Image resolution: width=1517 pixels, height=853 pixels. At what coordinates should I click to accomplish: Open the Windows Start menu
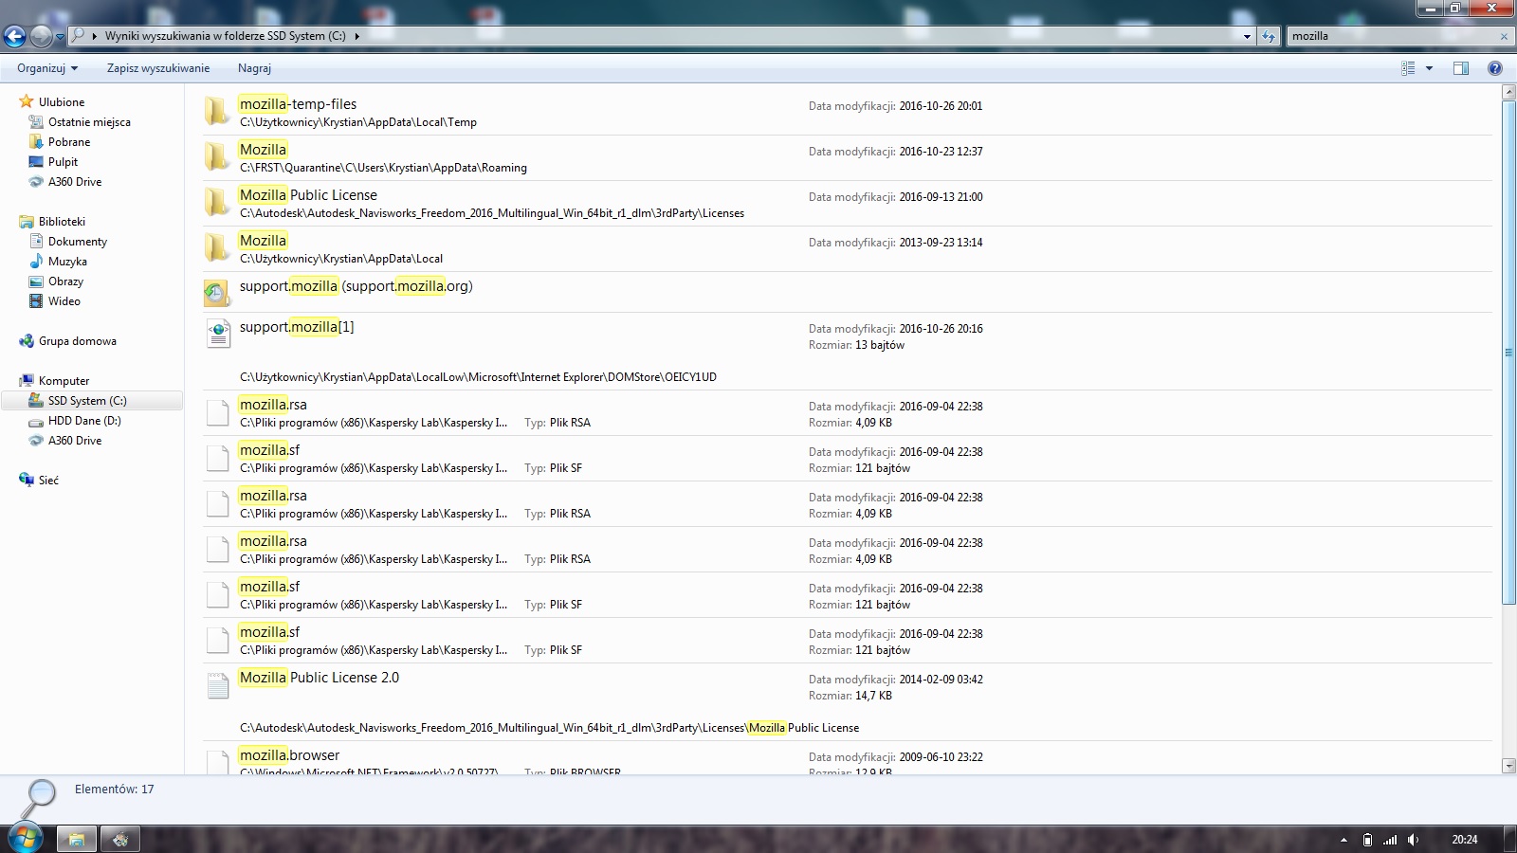[25, 839]
